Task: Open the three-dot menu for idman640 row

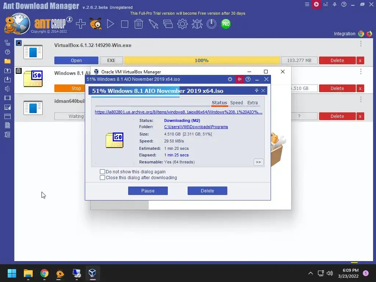Action: (x=361, y=99)
